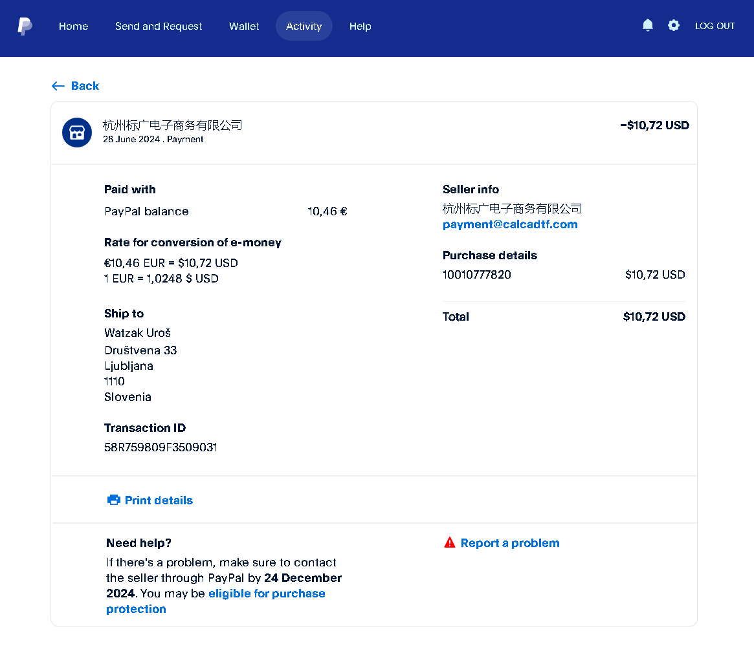The image size is (754, 653).
Task: Open the settings gear icon
Action: click(x=674, y=25)
